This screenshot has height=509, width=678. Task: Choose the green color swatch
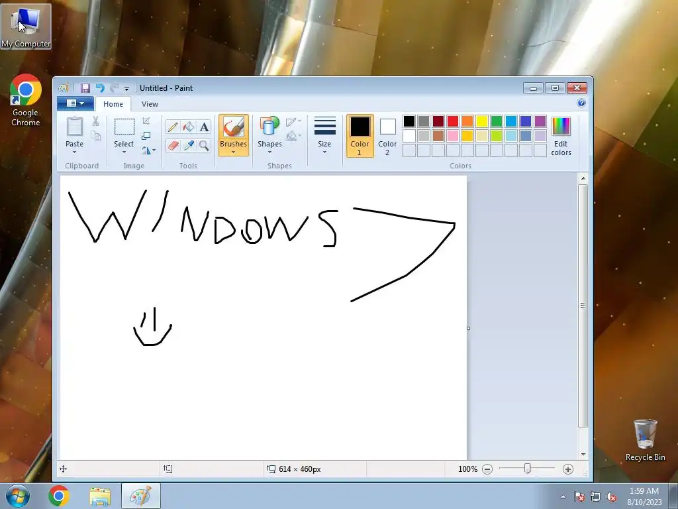click(497, 121)
